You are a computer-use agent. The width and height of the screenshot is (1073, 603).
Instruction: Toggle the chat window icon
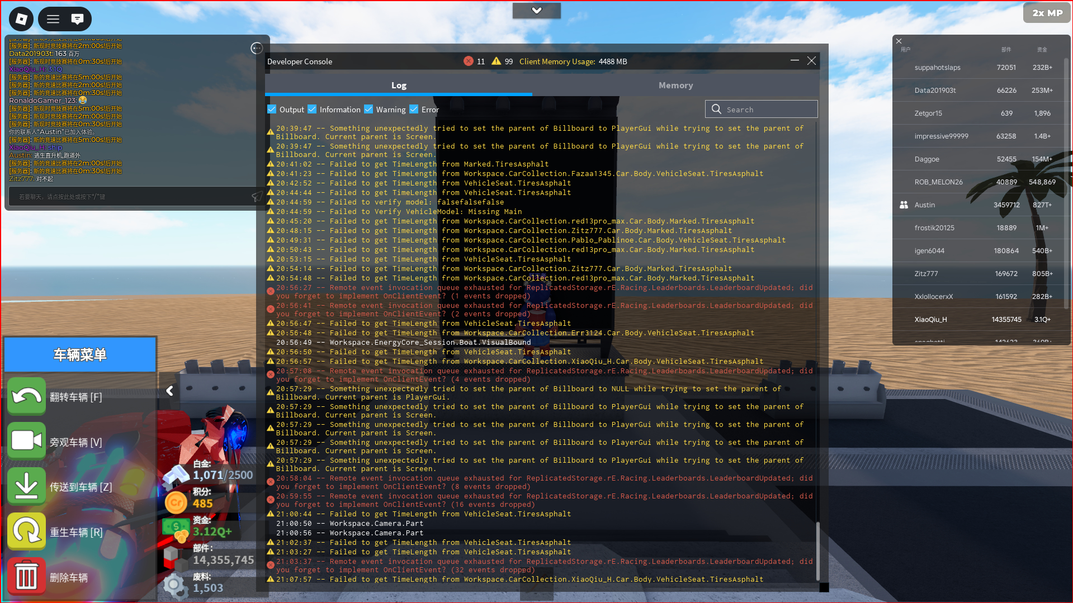(77, 19)
